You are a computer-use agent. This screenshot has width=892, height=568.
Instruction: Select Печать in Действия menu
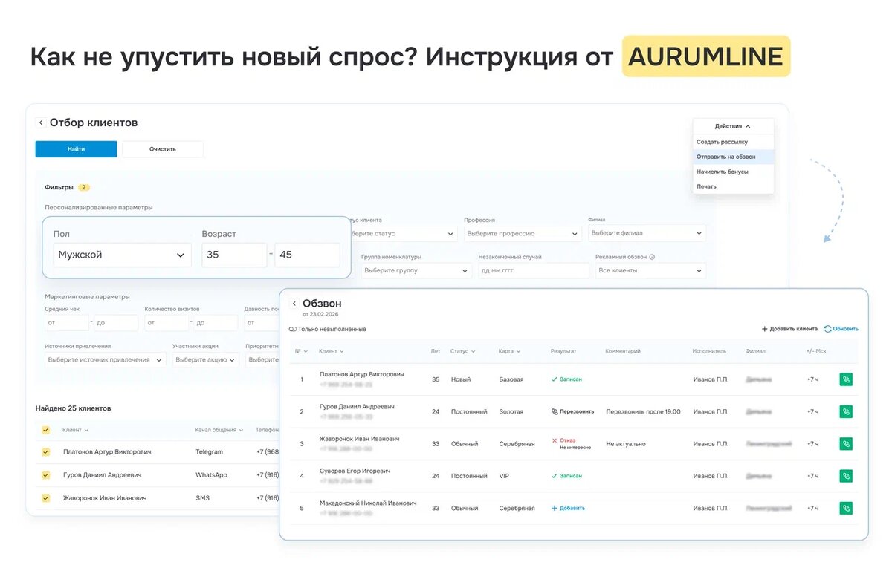(733, 186)
